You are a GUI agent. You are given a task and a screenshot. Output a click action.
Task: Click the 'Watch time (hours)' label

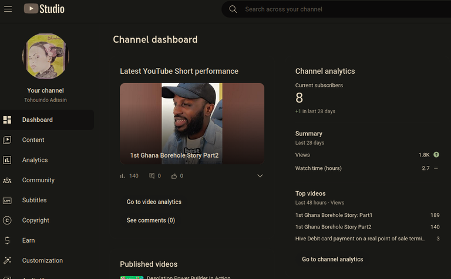coord(318,168)
